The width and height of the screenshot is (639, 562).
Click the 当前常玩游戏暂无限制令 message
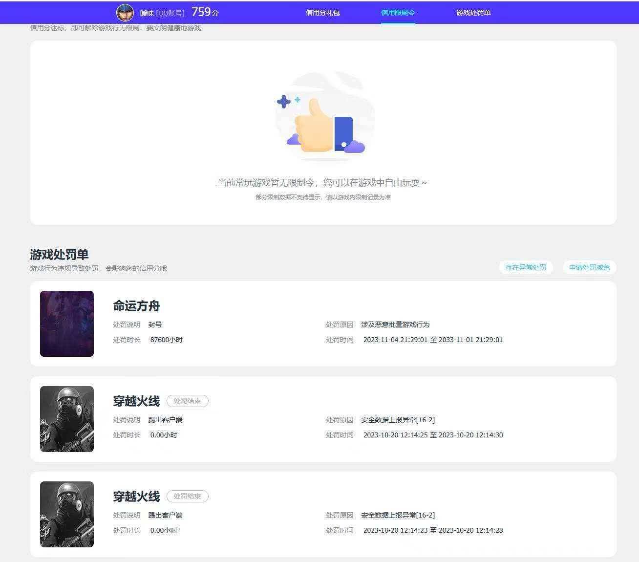pyautogui.click(x=322, y=183)
